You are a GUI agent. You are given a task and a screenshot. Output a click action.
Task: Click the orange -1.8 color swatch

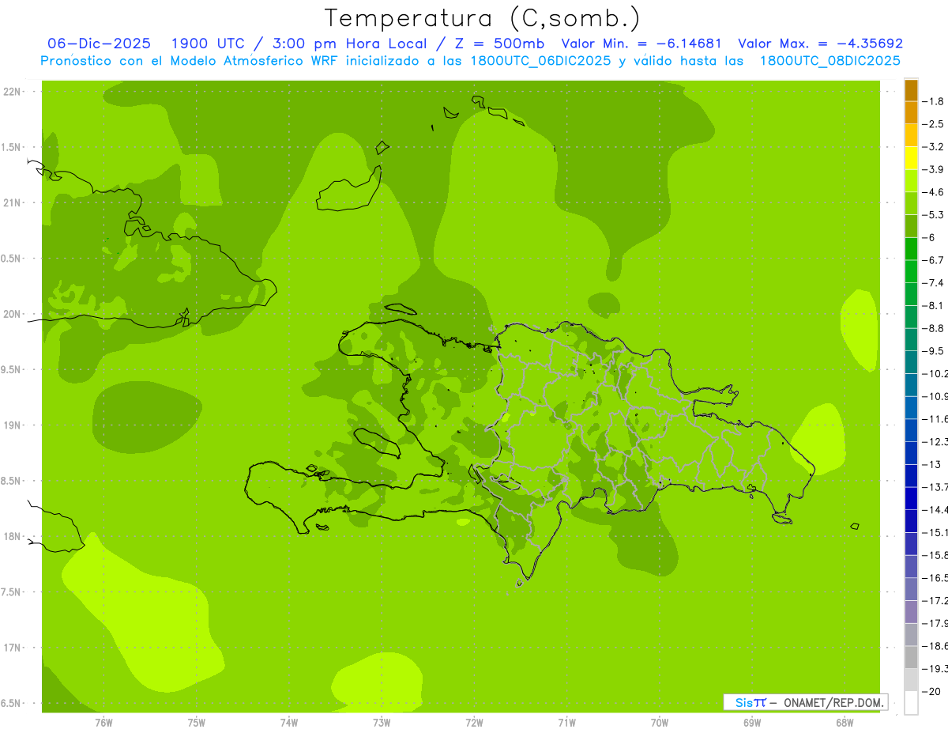click(x=911, y=90)
